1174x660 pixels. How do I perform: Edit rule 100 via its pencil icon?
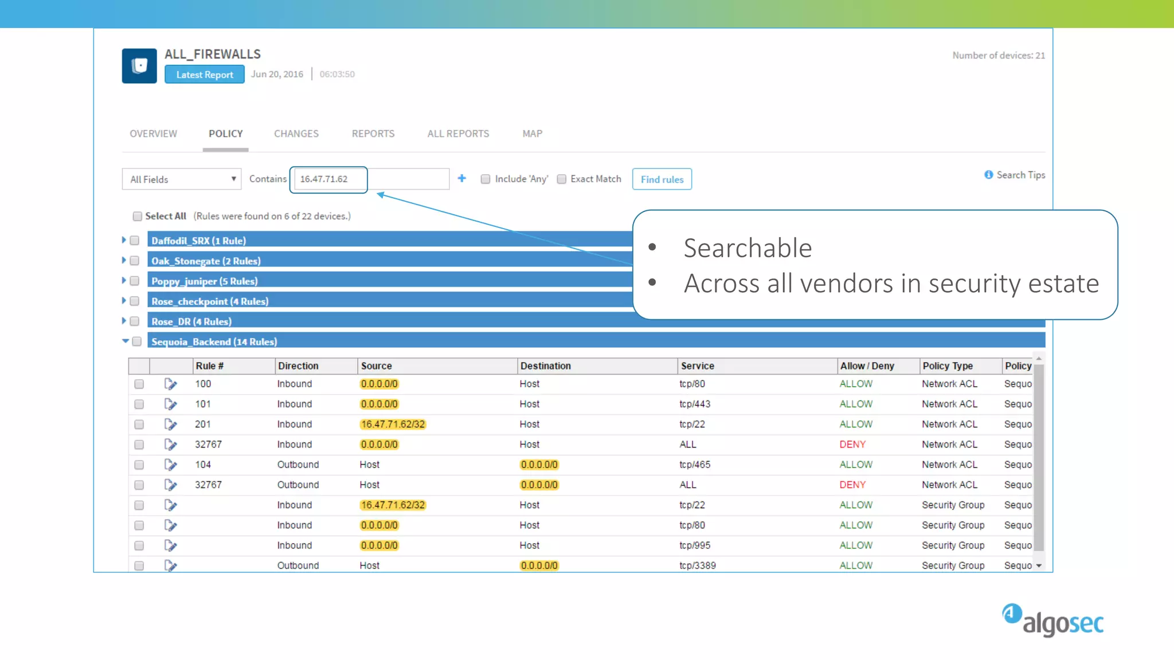(170, 384)
